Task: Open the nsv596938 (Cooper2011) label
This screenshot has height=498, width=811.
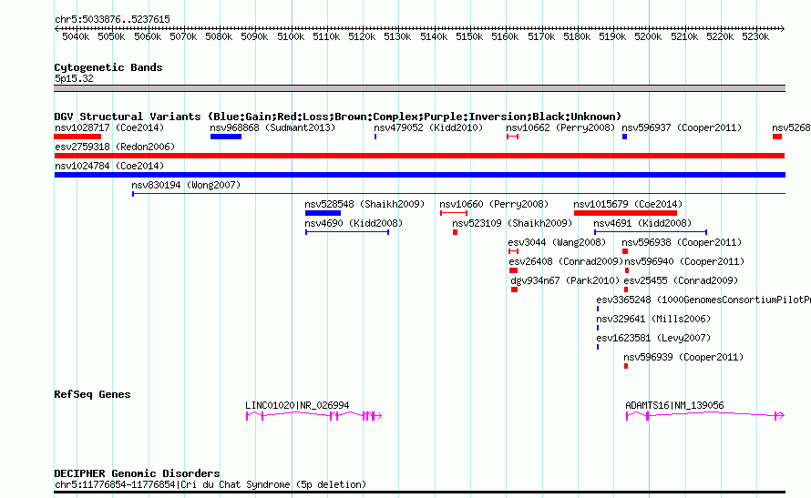Action: 682,242
